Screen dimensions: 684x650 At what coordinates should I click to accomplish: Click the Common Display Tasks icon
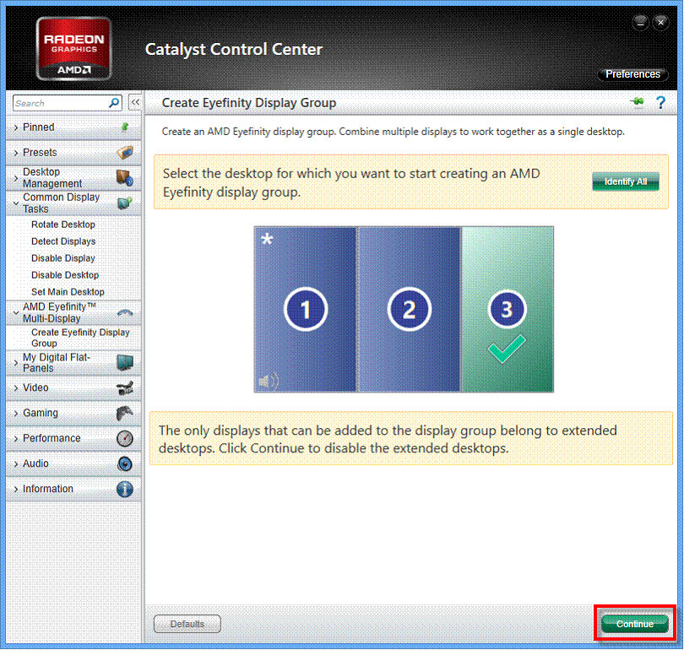(x=125, y=203)
